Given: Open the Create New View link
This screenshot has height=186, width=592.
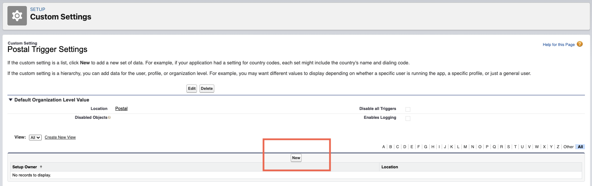Looking at the screenshot, I should click(60, 138).
